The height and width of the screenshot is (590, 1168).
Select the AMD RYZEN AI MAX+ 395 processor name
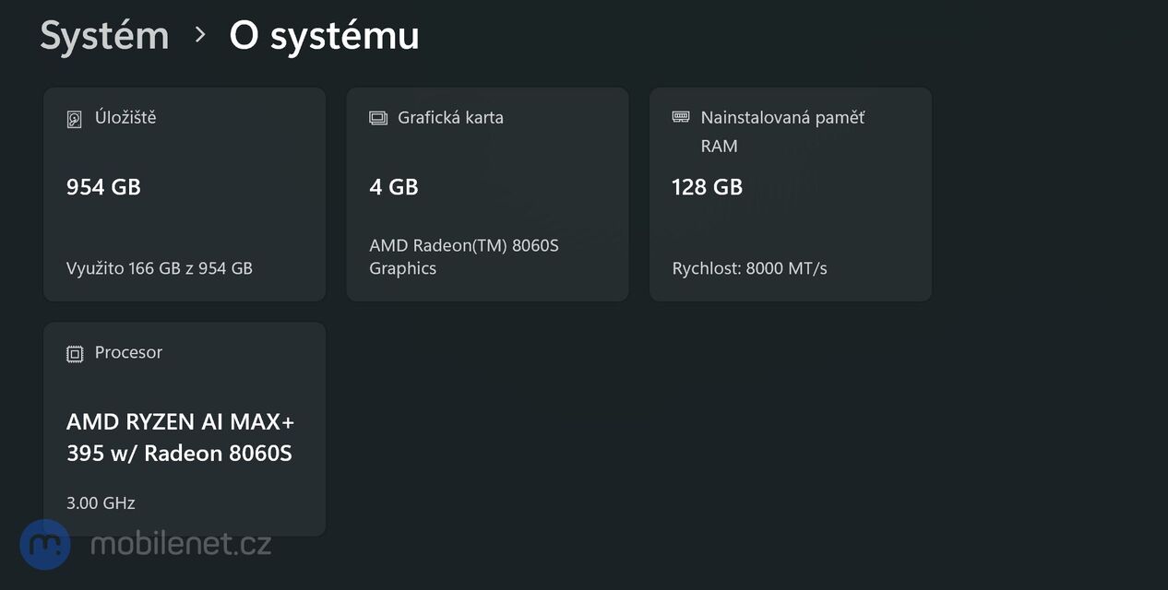click(180, 436)
